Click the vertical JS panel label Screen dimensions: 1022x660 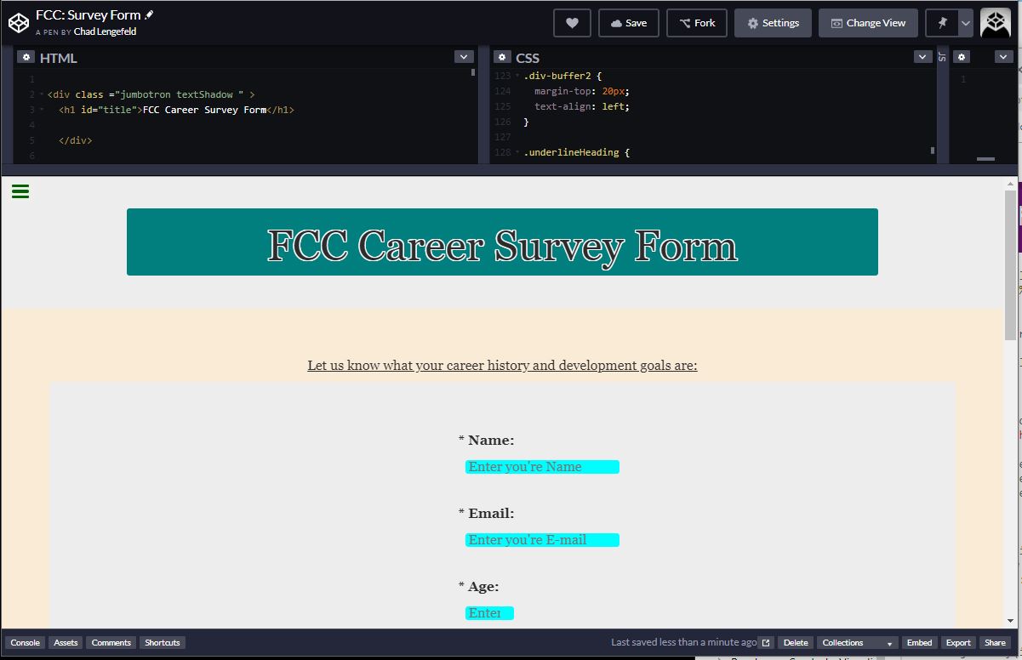(x=942, y=57)
